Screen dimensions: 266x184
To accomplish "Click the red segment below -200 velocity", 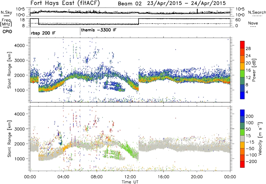I will pyautogui.click(x=242, y=164).
